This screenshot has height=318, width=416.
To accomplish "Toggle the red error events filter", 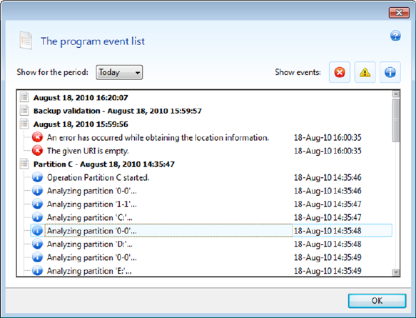I will pos(340,72).
